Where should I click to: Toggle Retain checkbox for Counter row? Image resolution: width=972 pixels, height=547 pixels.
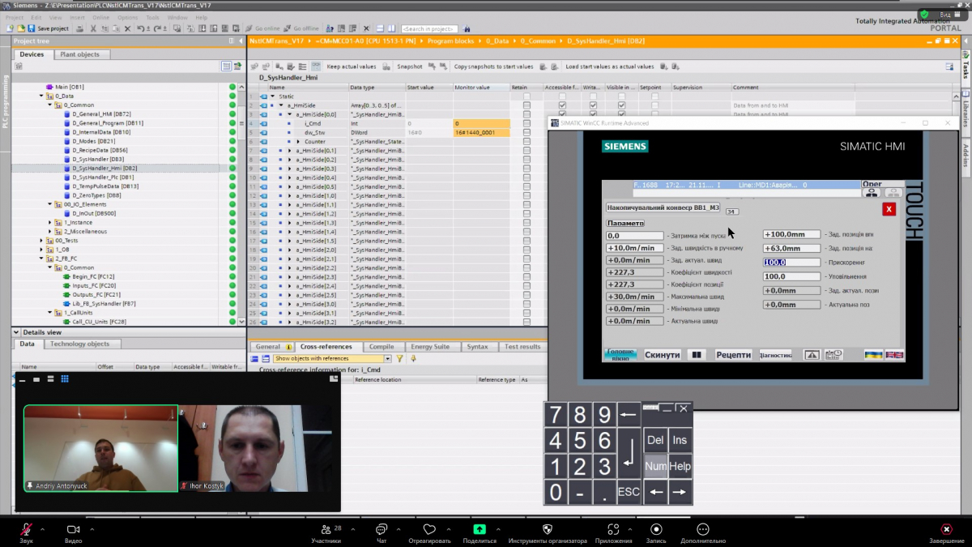coord(526,142)
